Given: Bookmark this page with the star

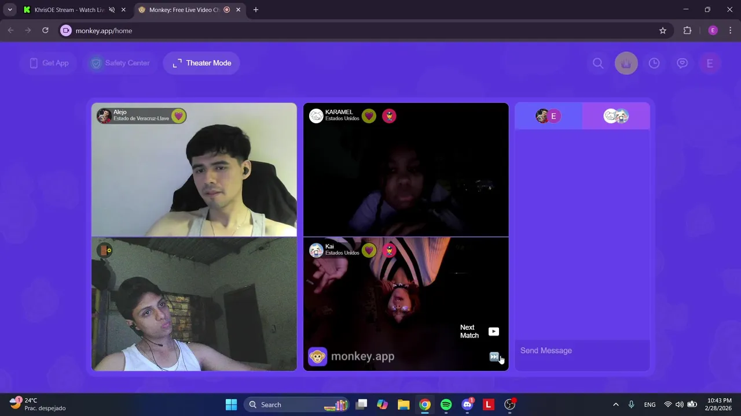Looking at the screenshot, I should pos(663,31).
